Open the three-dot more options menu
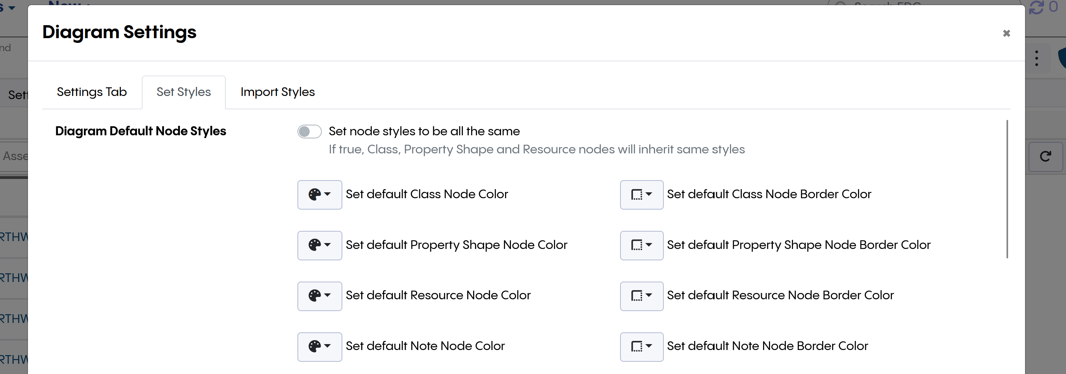Viewport: 1066px width, 374px height. pos(1036,59)
